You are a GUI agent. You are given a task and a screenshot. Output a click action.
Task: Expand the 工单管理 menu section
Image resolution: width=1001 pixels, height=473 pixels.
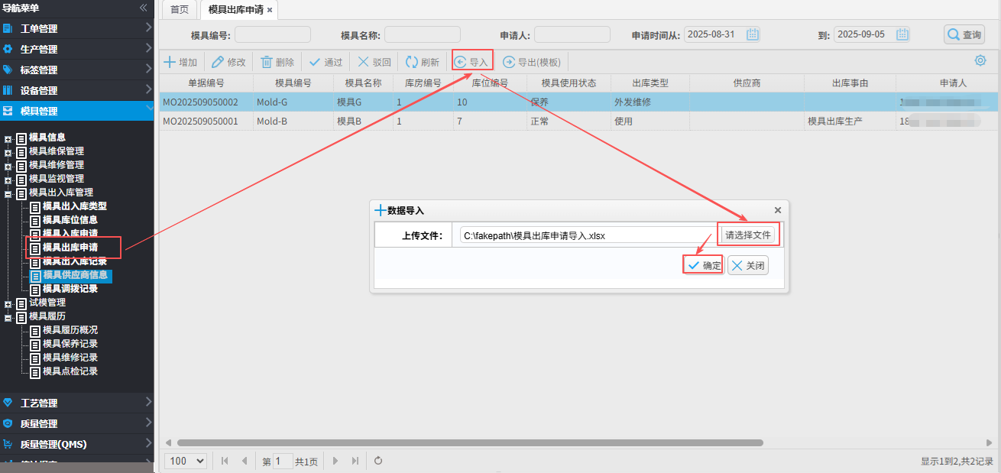click(x=76, y=28)
